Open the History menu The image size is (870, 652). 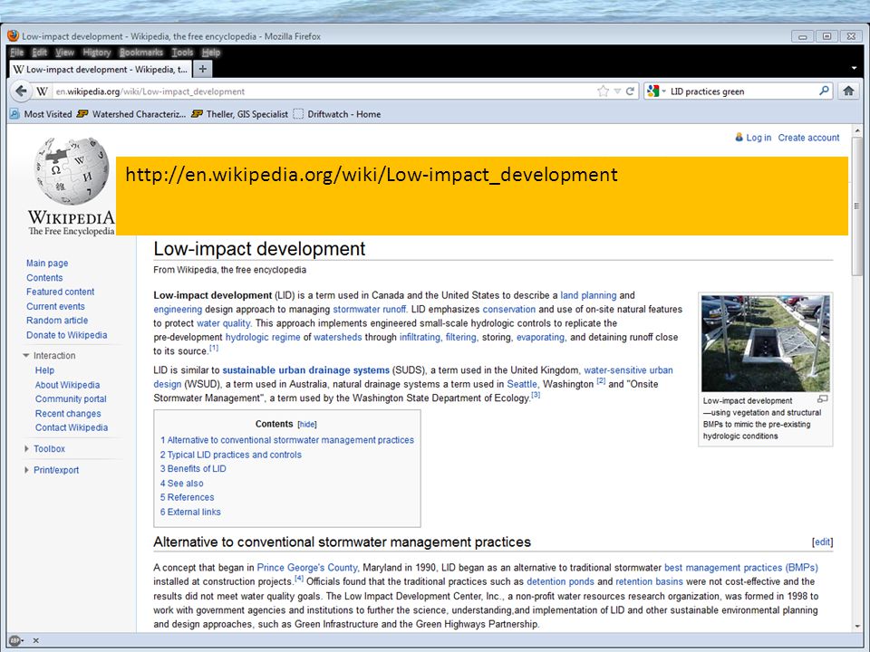pyautogui.click(x=97, y=53)
